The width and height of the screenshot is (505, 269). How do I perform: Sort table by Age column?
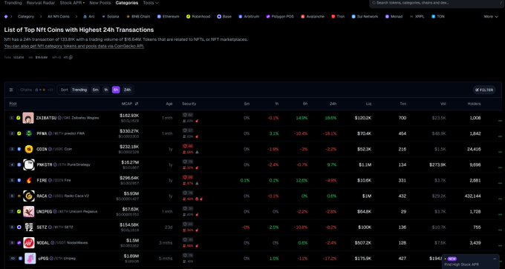pyautogui.click(x=169, y=104)
